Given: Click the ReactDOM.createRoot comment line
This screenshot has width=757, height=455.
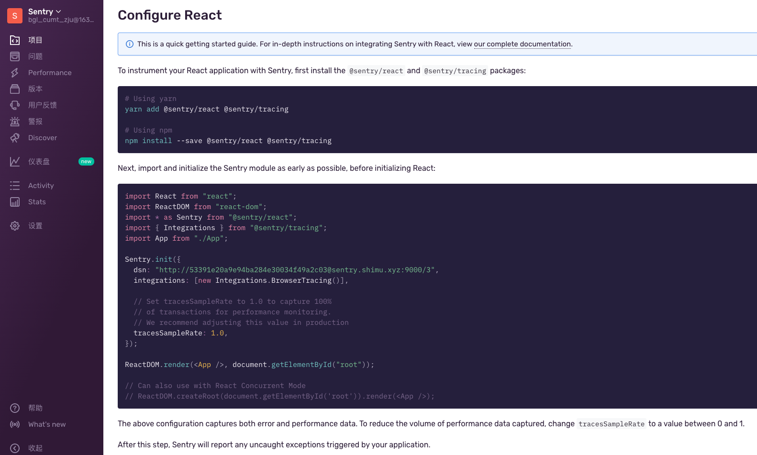Looking at the screenshot, I should 280,396.
